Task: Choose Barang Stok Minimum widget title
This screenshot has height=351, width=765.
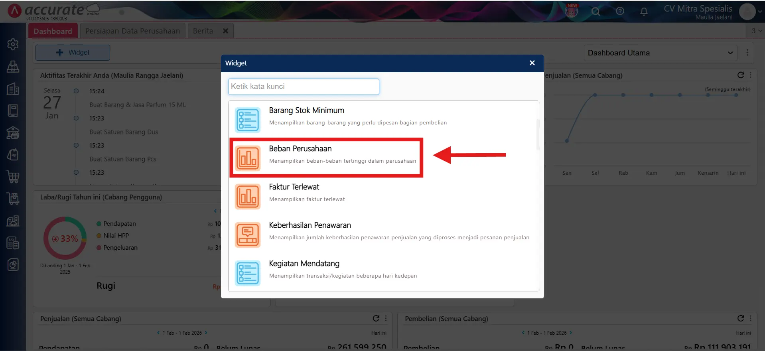Action: (x=306, y=110)
